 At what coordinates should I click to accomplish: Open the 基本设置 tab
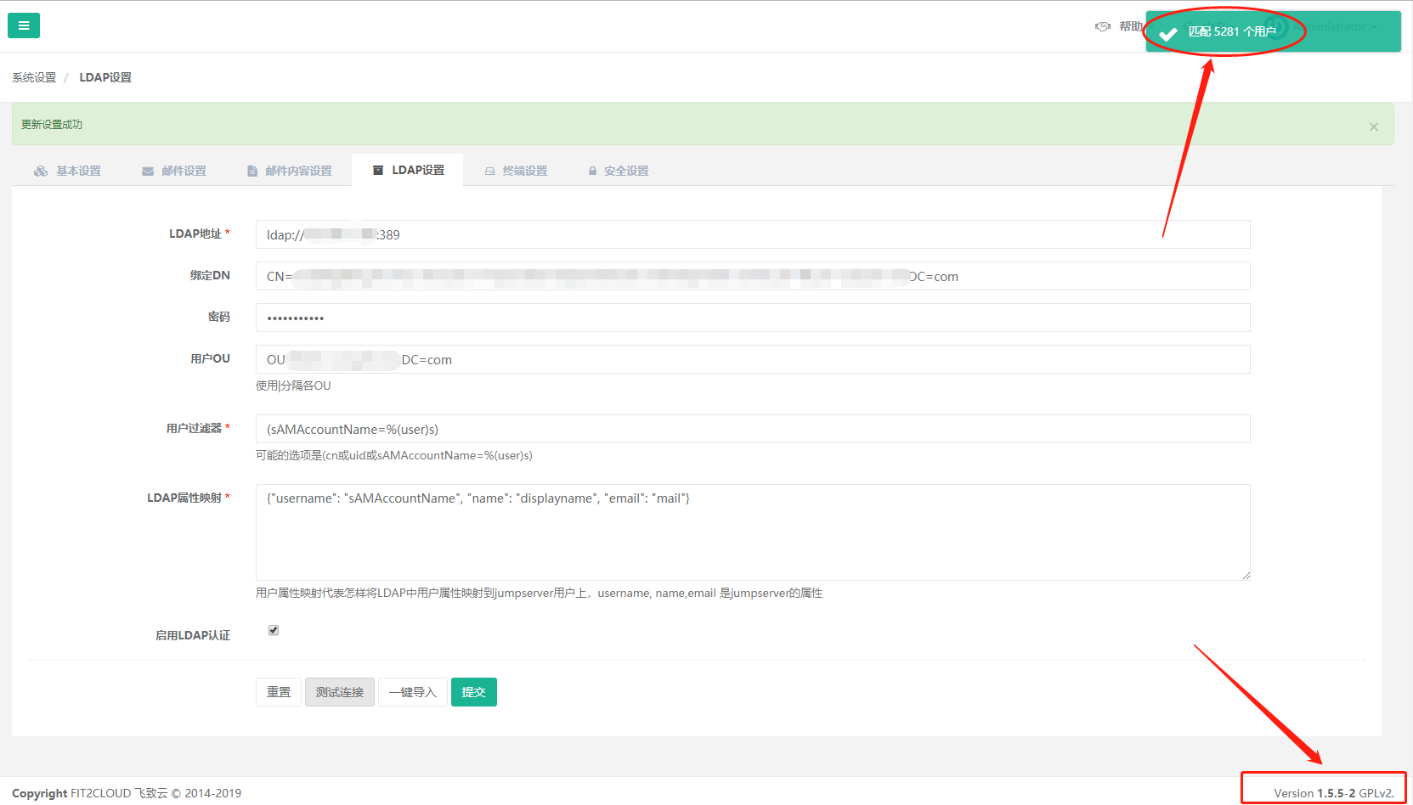click(67, 171)
